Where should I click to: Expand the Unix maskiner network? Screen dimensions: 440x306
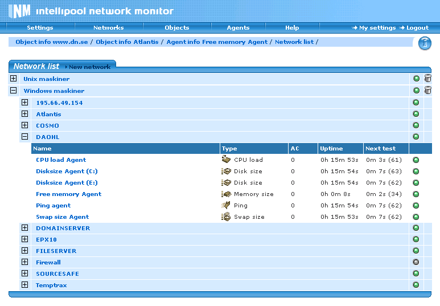(14, 79)
